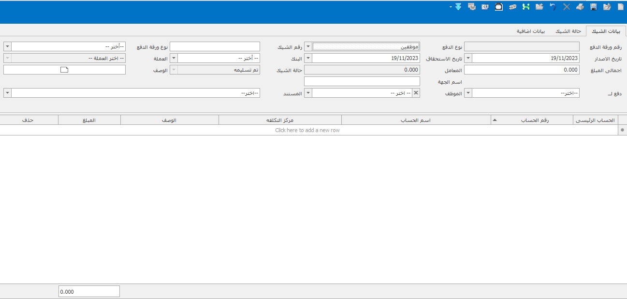
Task: Click the اسم الجهة text field
Action: [x=362, y=81]
